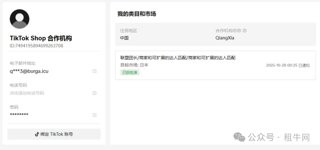This screenshot has height=150, width=320.
Task: Open the 联盟团长 category card title
Action: (178, 58)
